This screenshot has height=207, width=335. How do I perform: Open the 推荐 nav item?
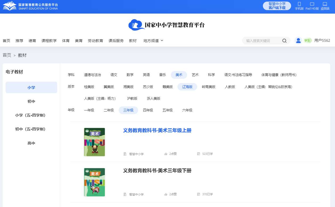tap(19, 41)
